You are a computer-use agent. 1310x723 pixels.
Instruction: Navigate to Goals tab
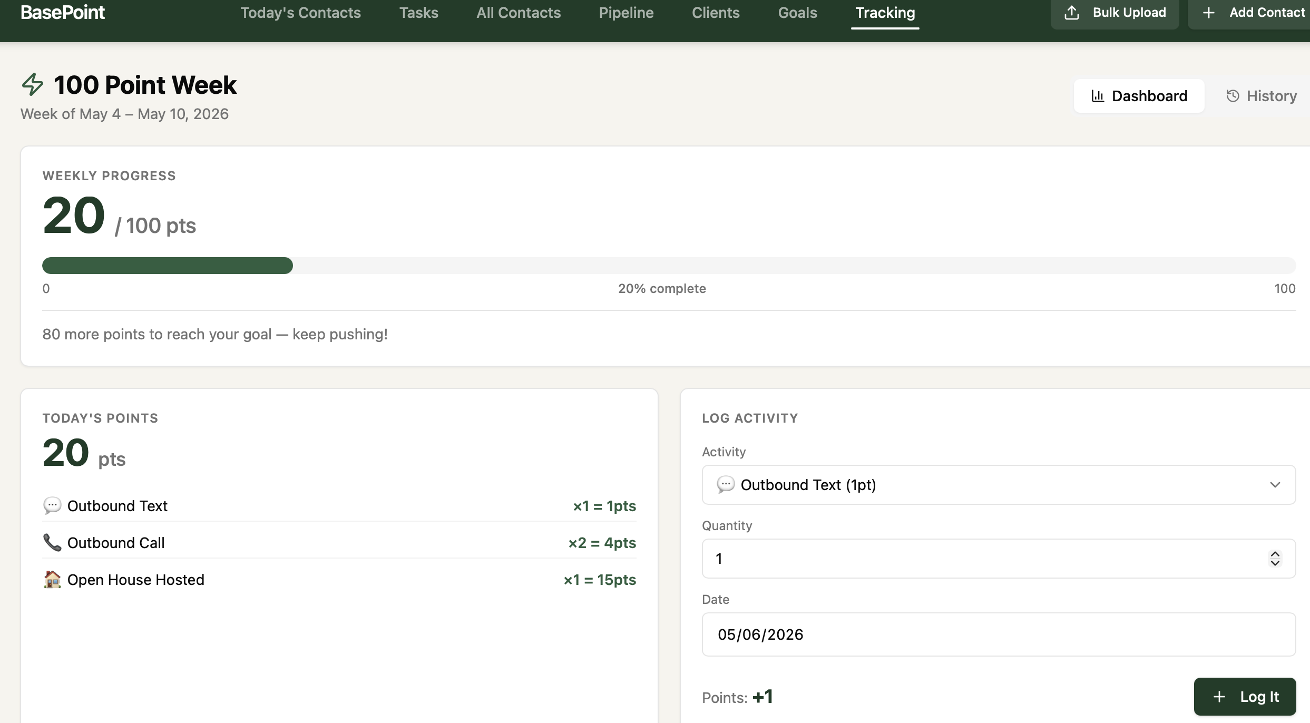point(797,13)
